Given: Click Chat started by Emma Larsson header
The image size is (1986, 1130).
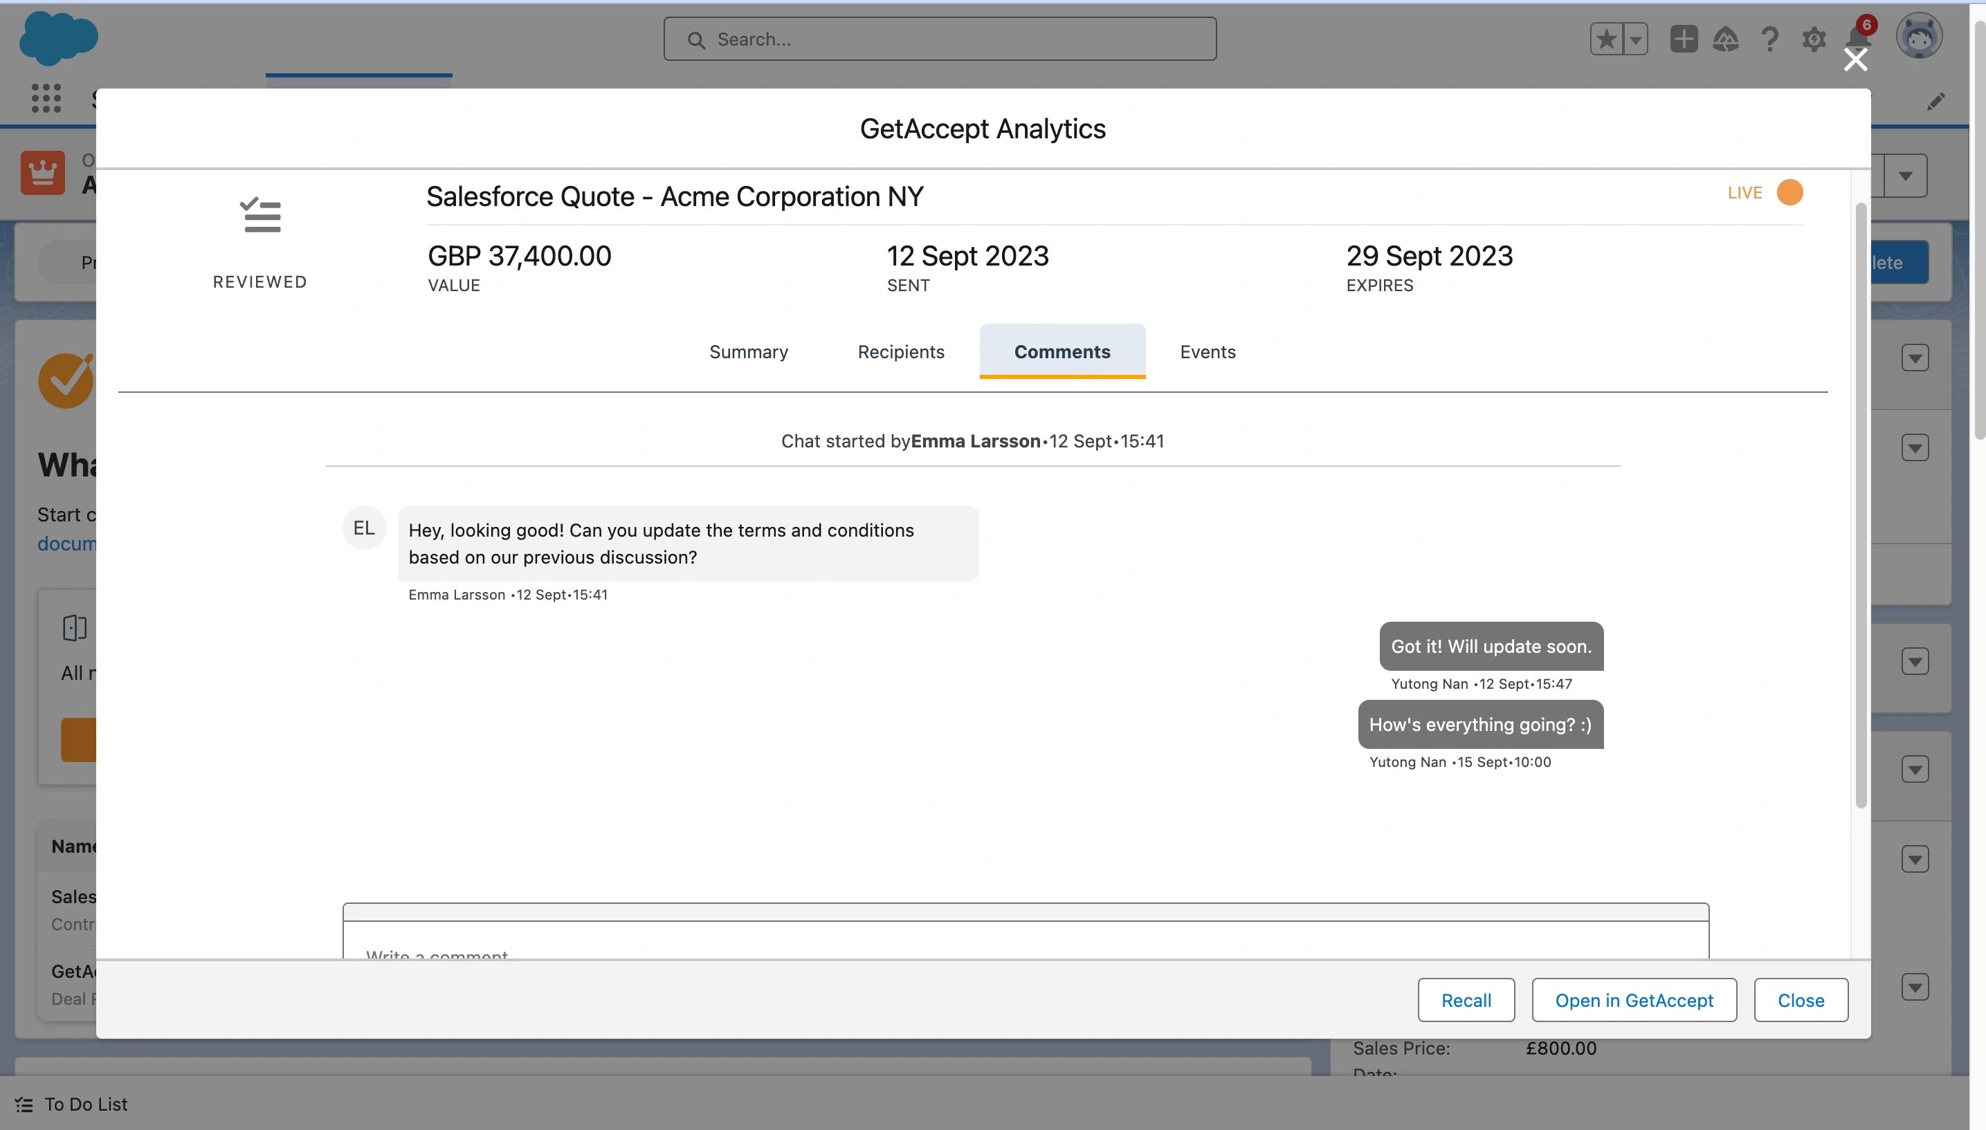Looking at the screenshot, I should (972, 441).
